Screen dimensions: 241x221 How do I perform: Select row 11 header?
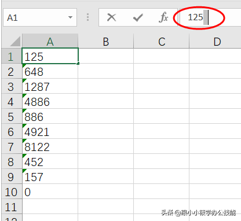click(12, 207)
